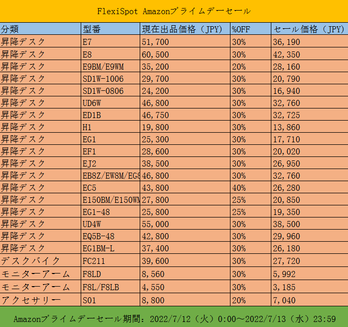This screenshot has height=327, width=348.
Task: Click the セール価格（JPY） header
Action: coord(310,29)
